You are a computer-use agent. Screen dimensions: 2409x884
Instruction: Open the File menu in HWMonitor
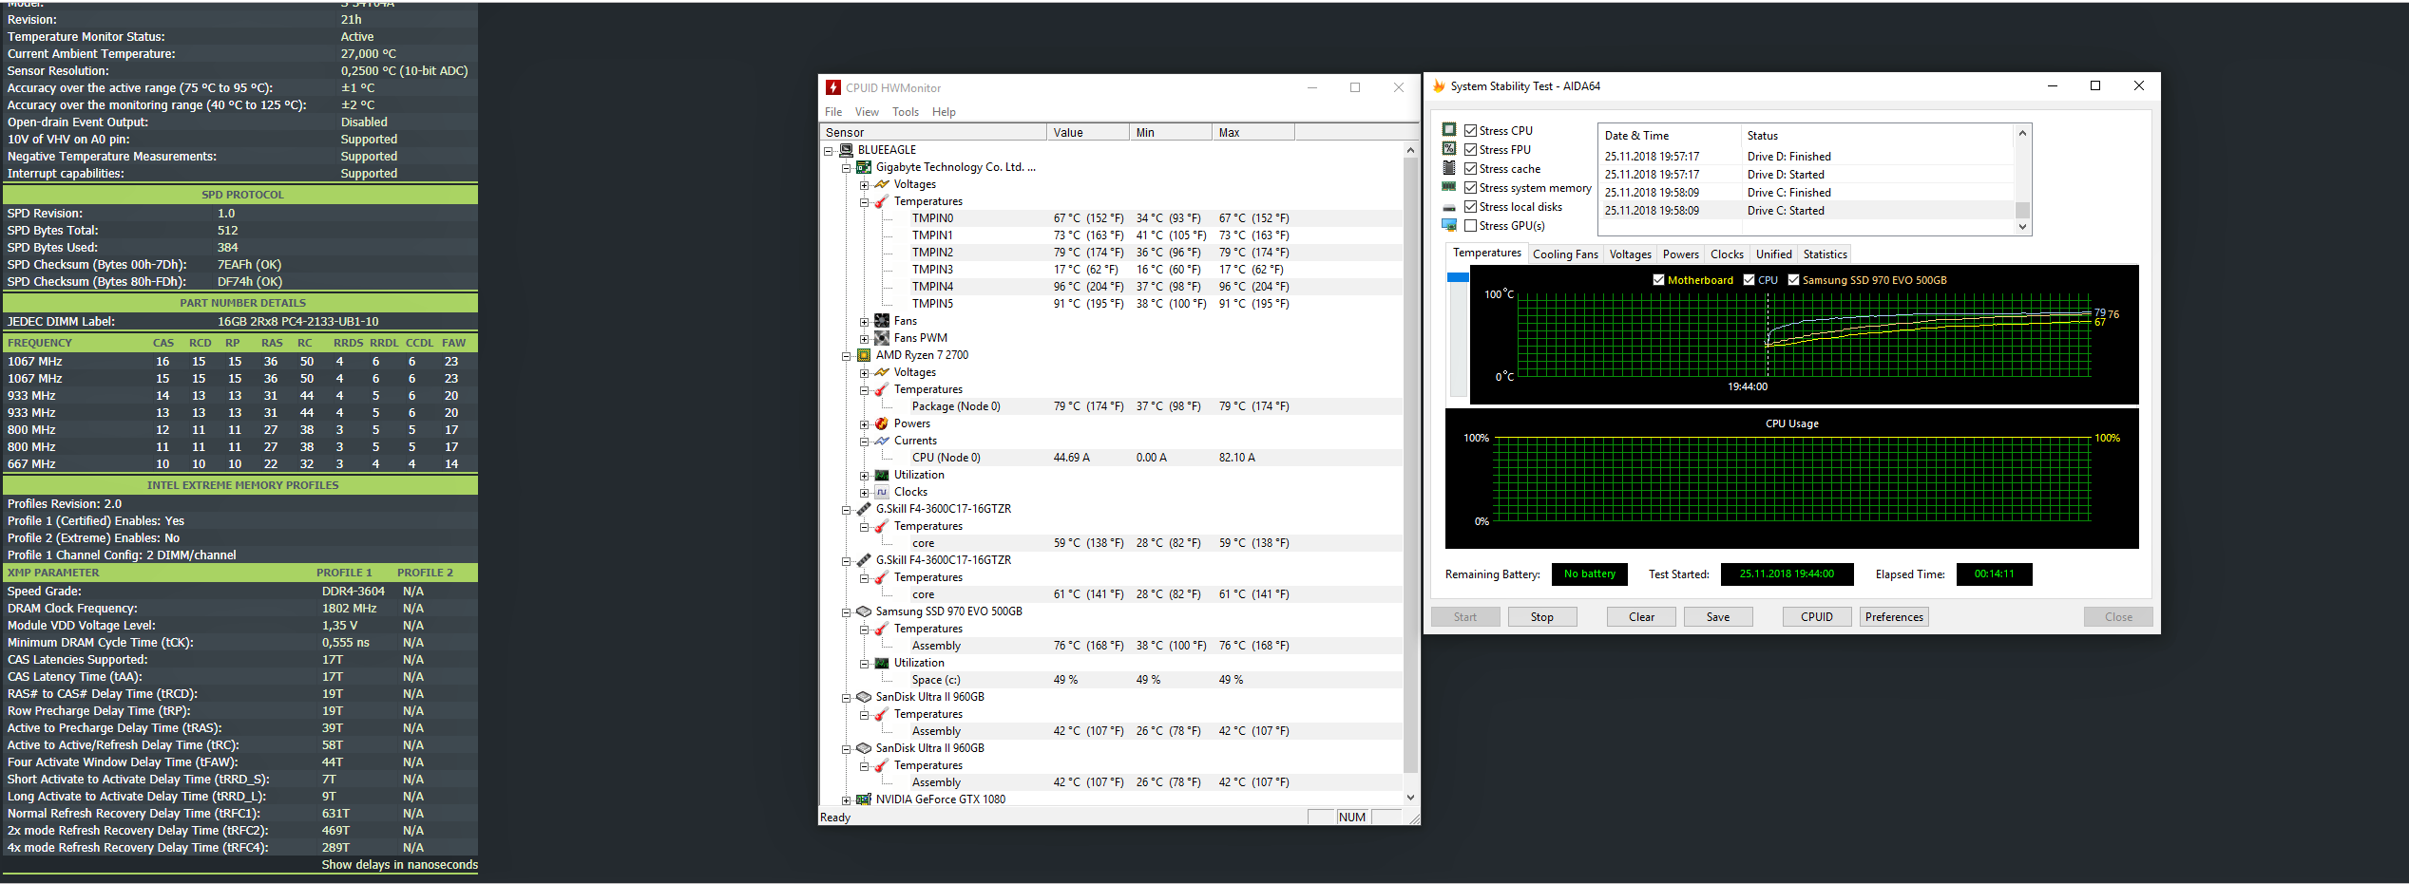pyautogui.click(x=833, y=112)
